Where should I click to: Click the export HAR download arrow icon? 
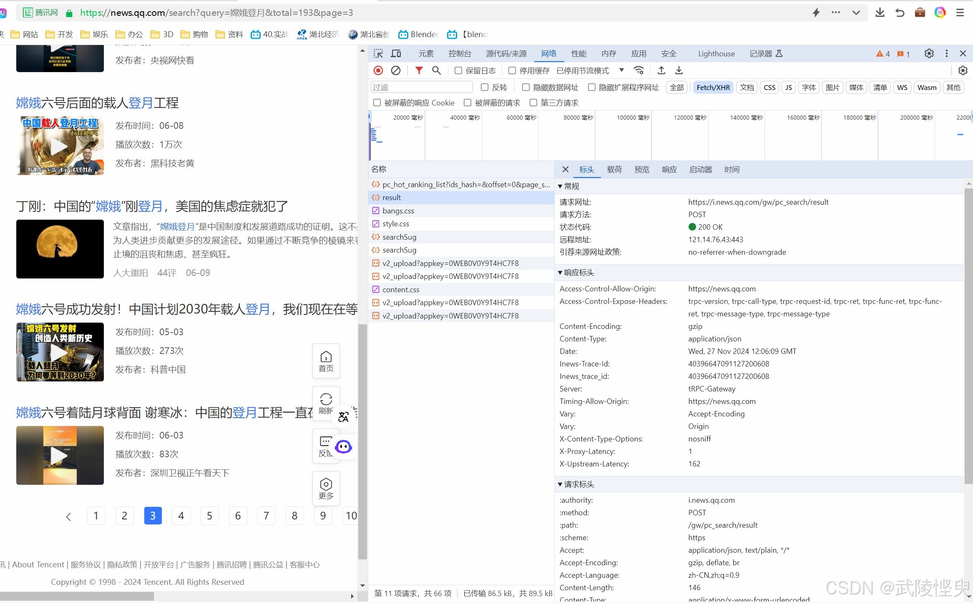coord(679,70)
